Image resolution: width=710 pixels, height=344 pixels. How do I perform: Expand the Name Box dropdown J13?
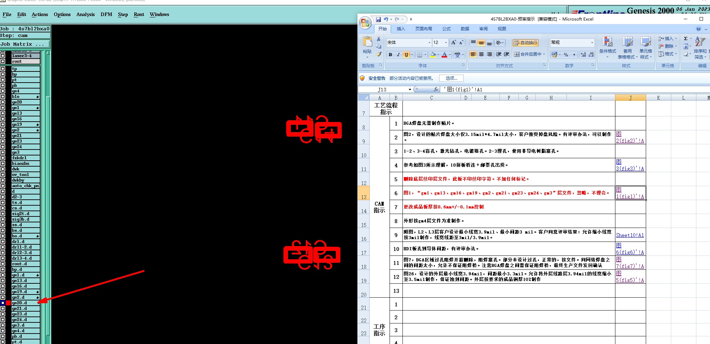(410, 90)
